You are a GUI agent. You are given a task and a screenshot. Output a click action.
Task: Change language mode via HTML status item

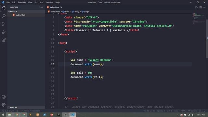click(183, 111)
